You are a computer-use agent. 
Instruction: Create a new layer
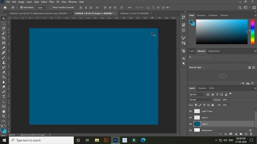coord(246,134)
